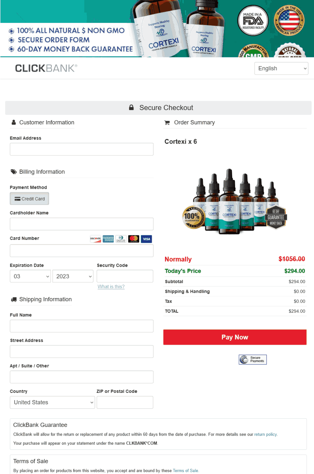Click the Secure Payments badge below Pay Now
314x474 pixels.
click(x=252, y=359)
